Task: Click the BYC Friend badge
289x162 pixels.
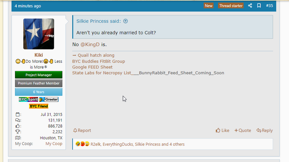Action: [39, 106]
